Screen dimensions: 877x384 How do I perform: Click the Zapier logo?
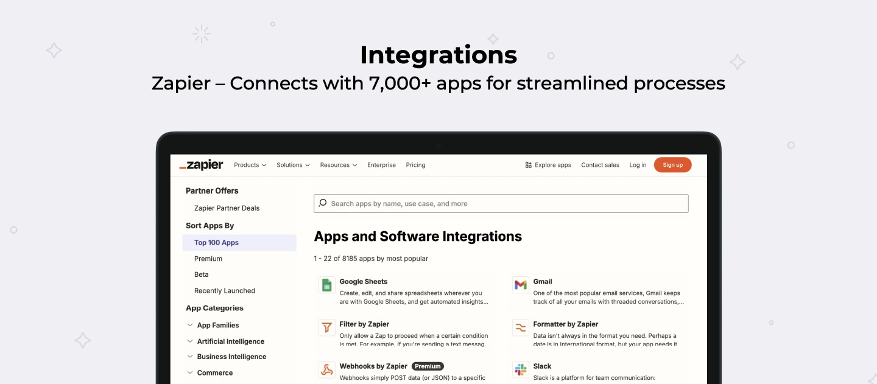[x=201, y=164]
